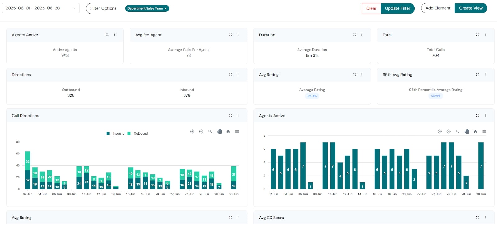Screen dimensions: 497x225
Task: Open Agents Active chart export menu
Action: click(x=484, y=131)
